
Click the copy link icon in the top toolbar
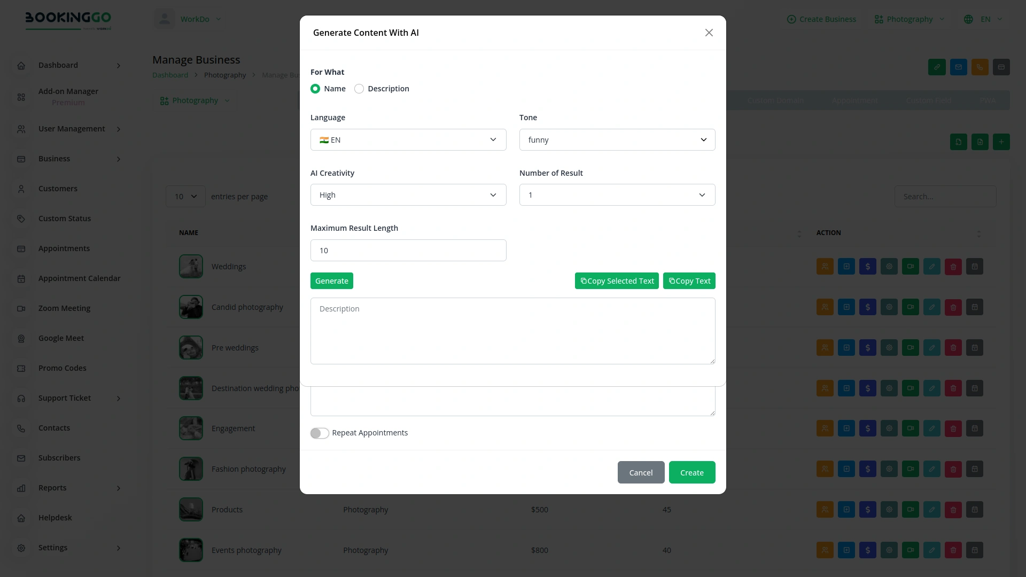click(937, 67)
